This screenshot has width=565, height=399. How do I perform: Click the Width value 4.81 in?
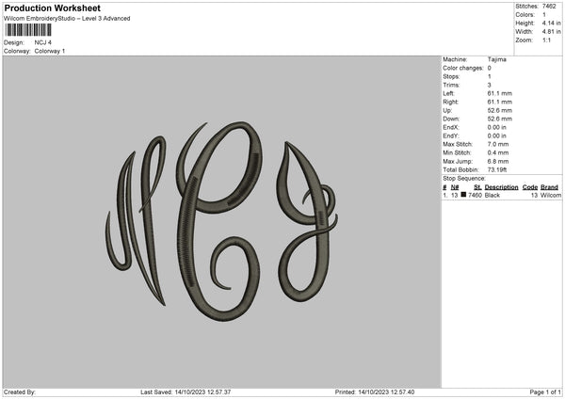point(551,32)
